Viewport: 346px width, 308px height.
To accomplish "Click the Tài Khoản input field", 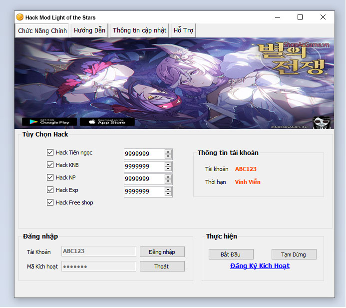I will pyautogui.click(x=99, y=251).
